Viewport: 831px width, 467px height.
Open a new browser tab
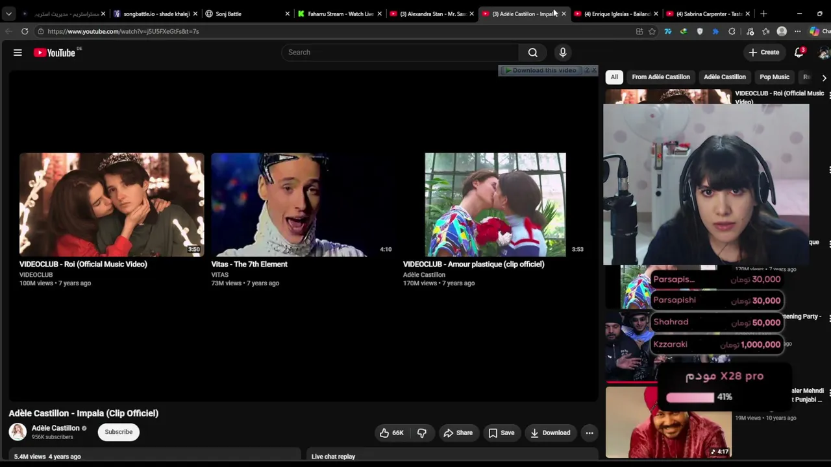tap(763, 14)
